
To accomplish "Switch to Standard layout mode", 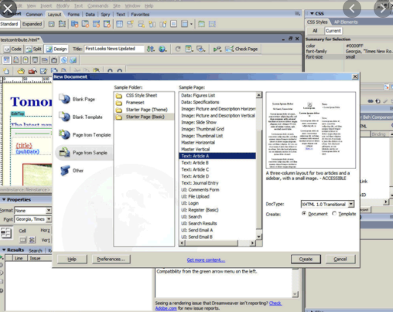I will pos(9,24).
